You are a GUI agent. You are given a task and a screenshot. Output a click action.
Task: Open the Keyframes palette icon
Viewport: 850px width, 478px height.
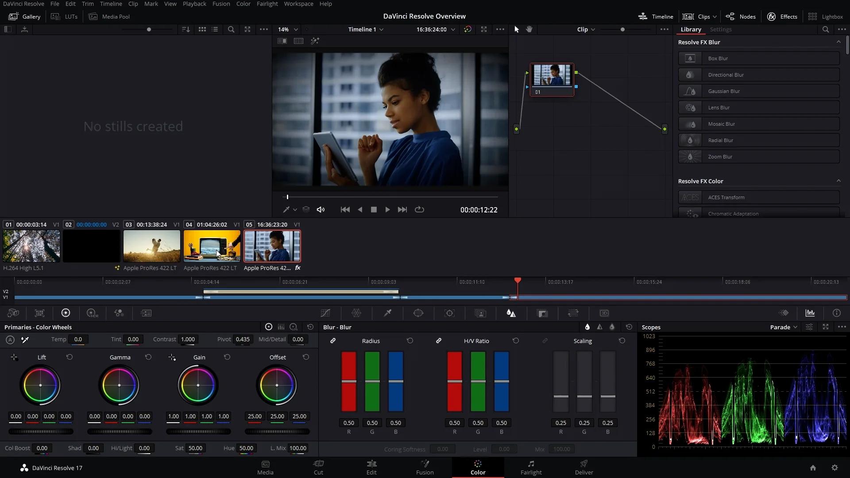(x=784, y=313)
